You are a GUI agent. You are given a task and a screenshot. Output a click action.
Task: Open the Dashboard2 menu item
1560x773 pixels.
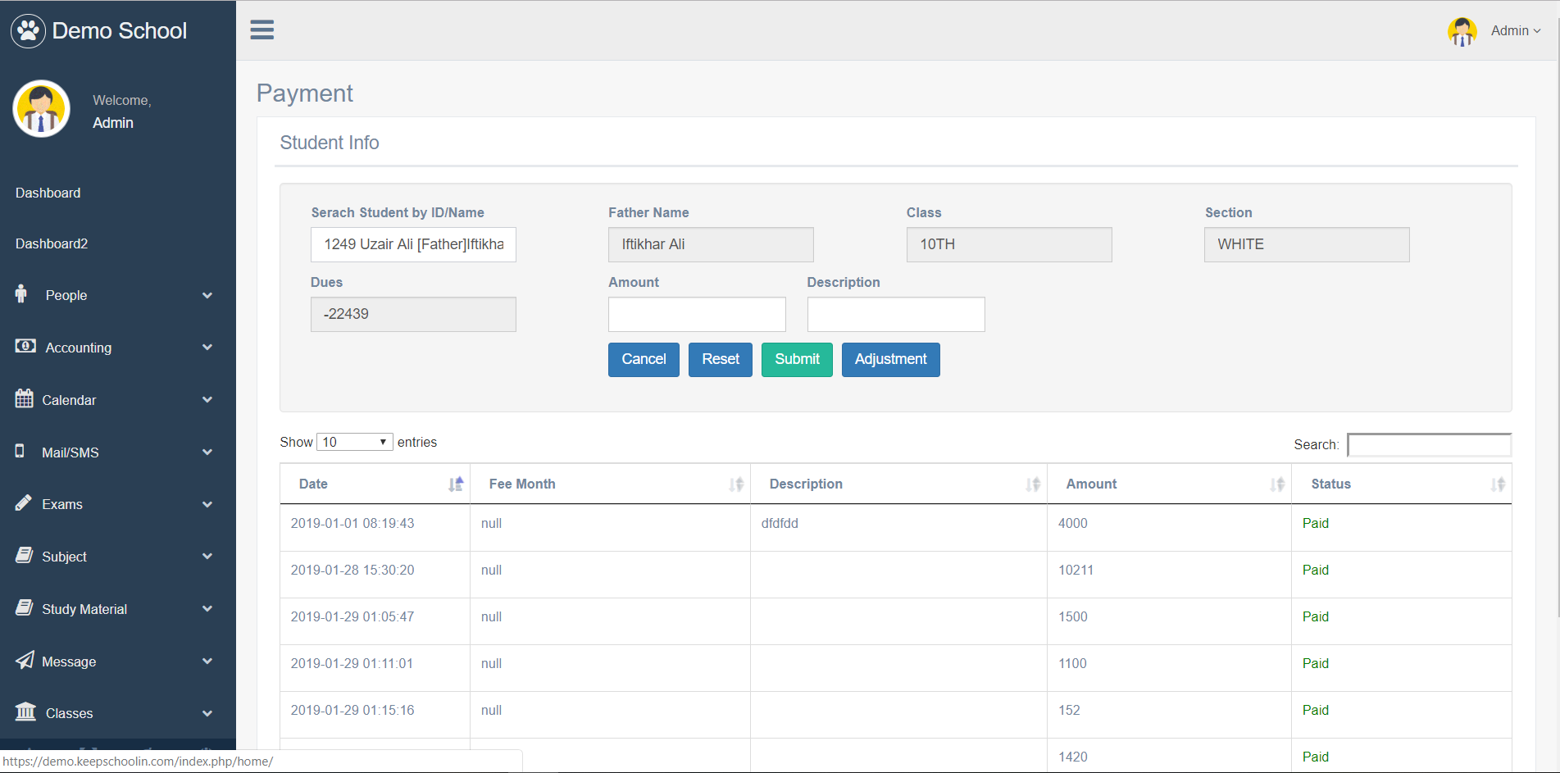point(52,243)
